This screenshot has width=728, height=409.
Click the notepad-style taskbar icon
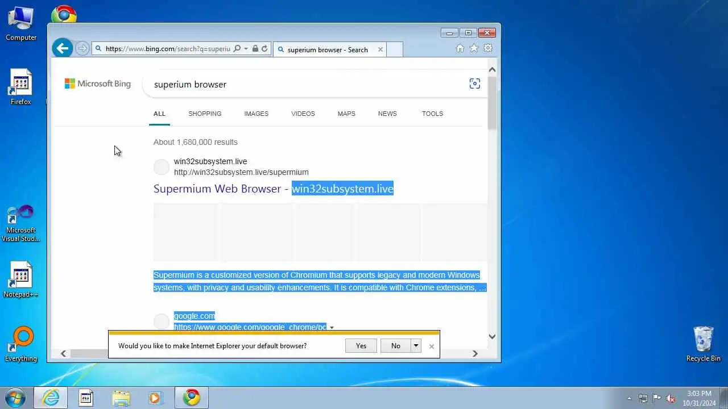86,398
